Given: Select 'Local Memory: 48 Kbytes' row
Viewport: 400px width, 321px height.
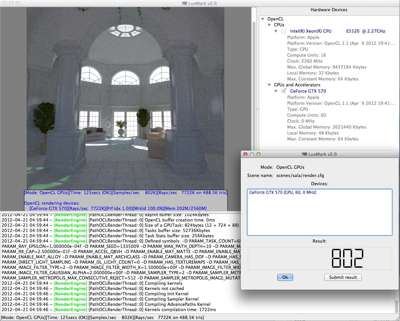Looking at the screenshot, I should point(313,133).
